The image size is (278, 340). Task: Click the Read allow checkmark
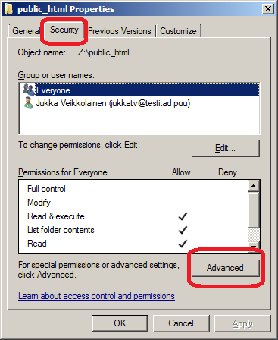(183, 244)
